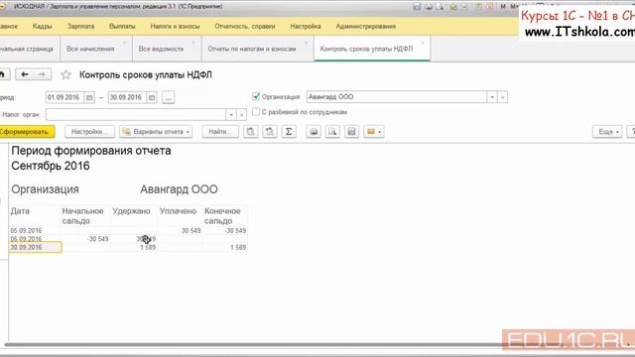Viewport: 635px width, 357px height.
Task: Click the print icon in the report toolbar
Action: pos(314,132)
